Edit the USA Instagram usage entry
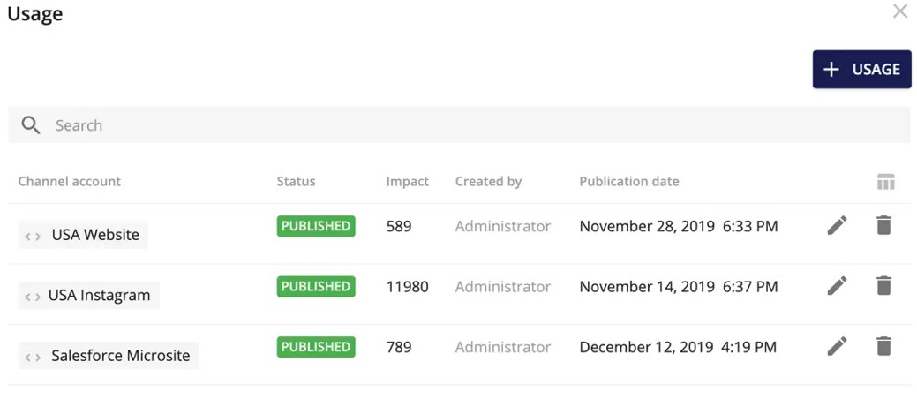Viewport: 917px width, 399px height. 837,286
